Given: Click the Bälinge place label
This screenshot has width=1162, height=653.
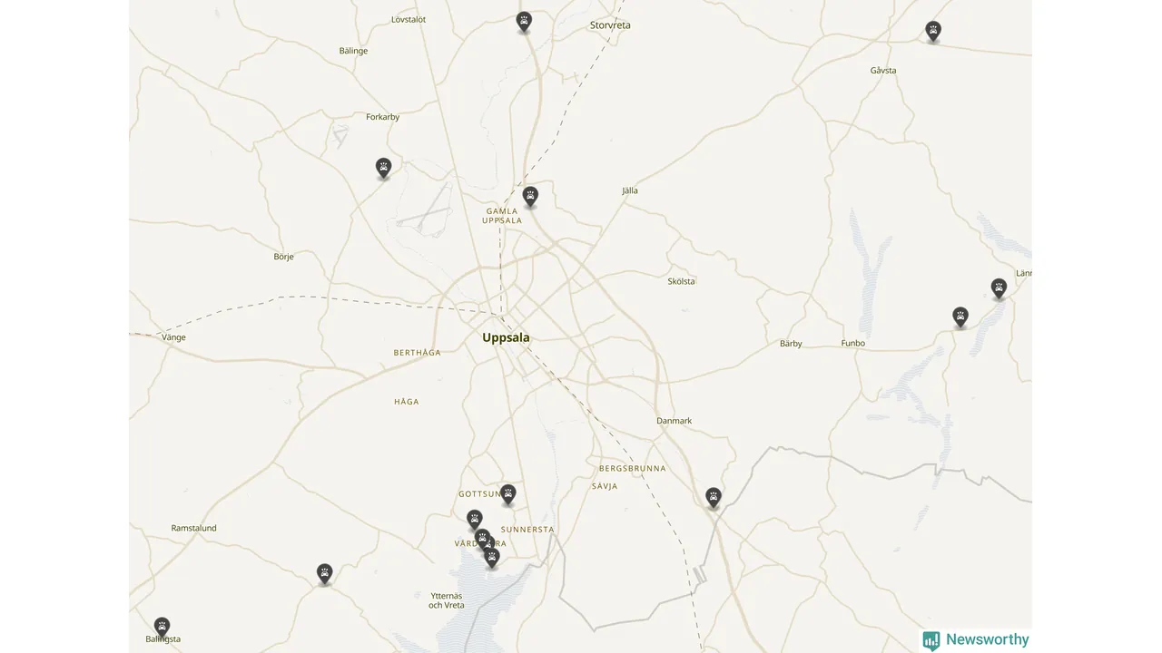Looking at the screenshot, I should pyautogui.click(x=354, y=51).
